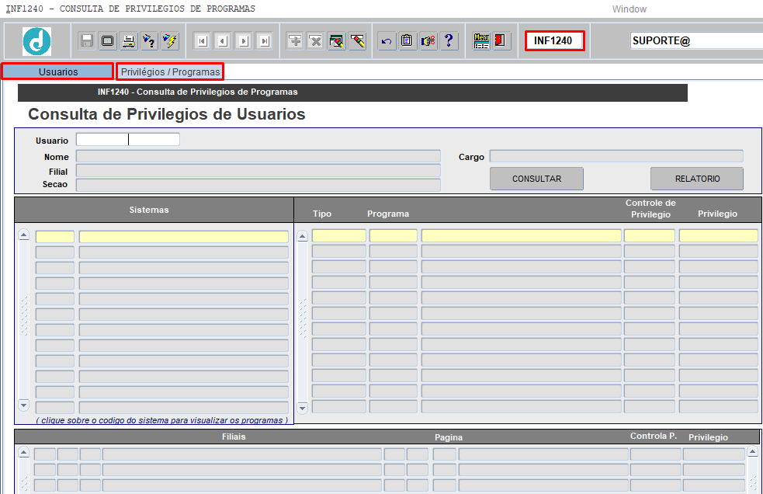The image size is (763, 494).
Task: Click the Secao field
Action: pos(258,185)
